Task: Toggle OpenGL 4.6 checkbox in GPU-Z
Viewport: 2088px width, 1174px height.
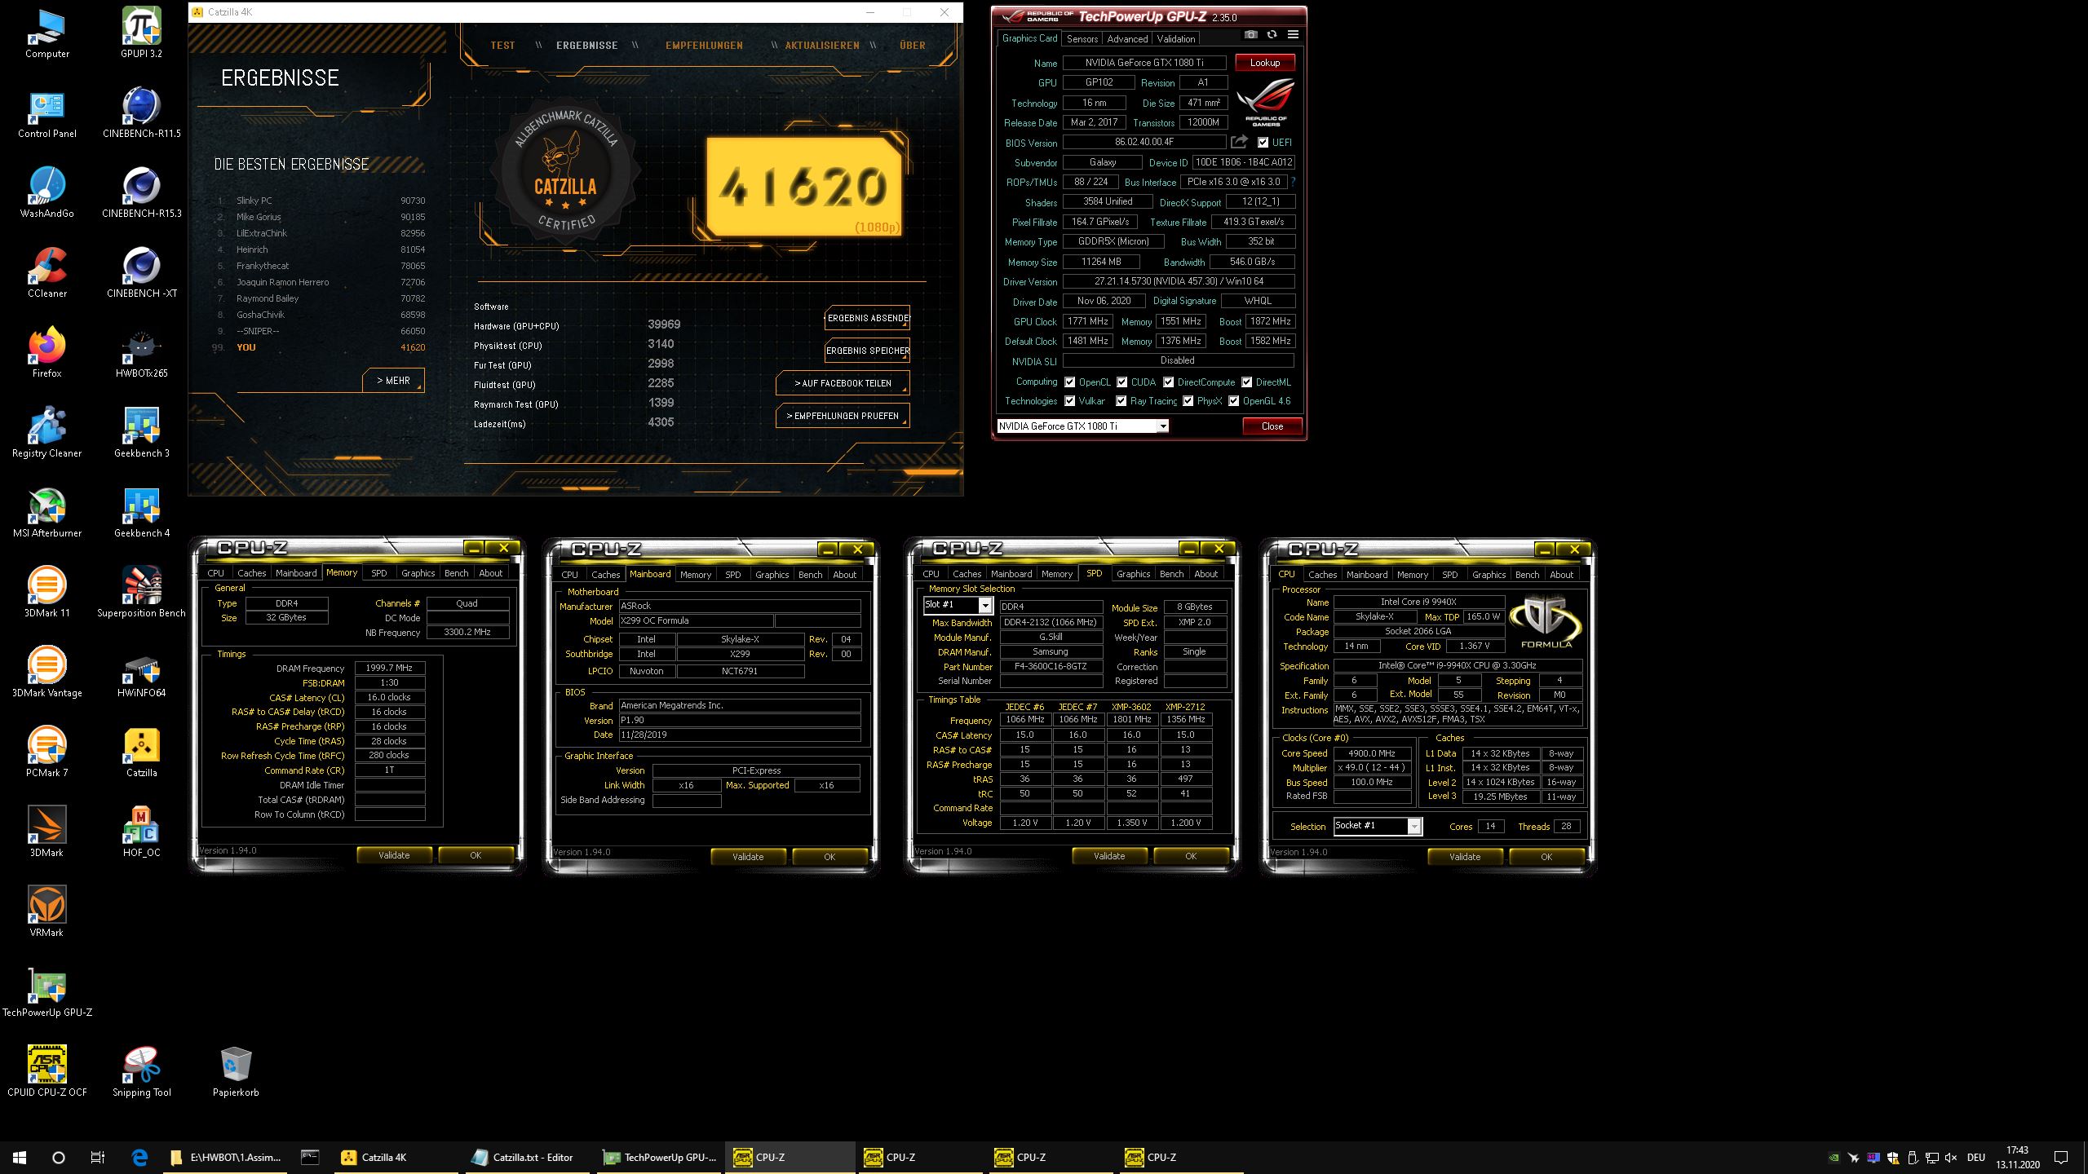Action: click(x=1234, y=401)
